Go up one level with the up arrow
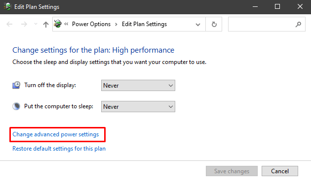 coord(46,24)
